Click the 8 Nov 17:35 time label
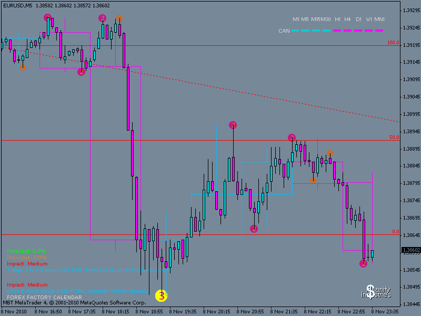This screenshot has height=316, width=421. click(82, 312)
